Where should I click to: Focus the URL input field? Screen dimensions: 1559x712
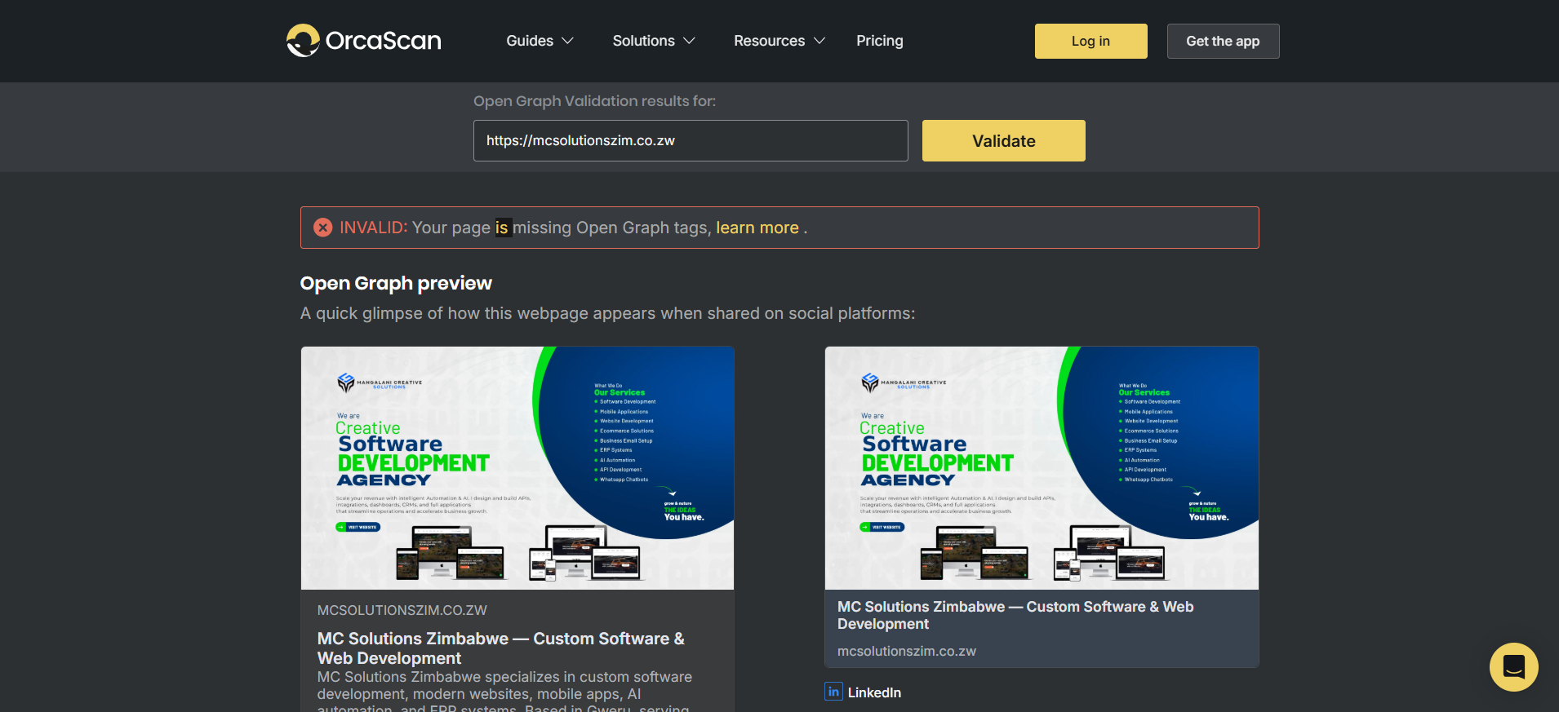point(691,140)
